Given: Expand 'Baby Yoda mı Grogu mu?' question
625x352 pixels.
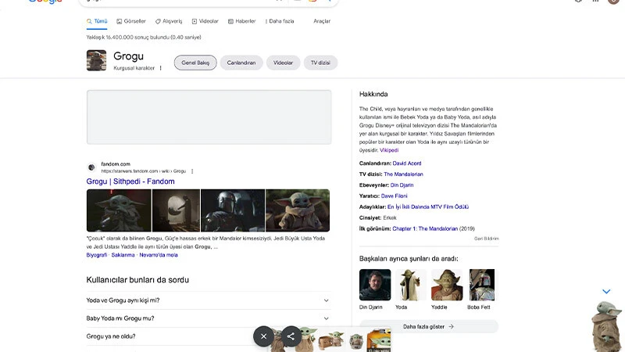Looking at the screenshot, I should (x=208, y=318).
